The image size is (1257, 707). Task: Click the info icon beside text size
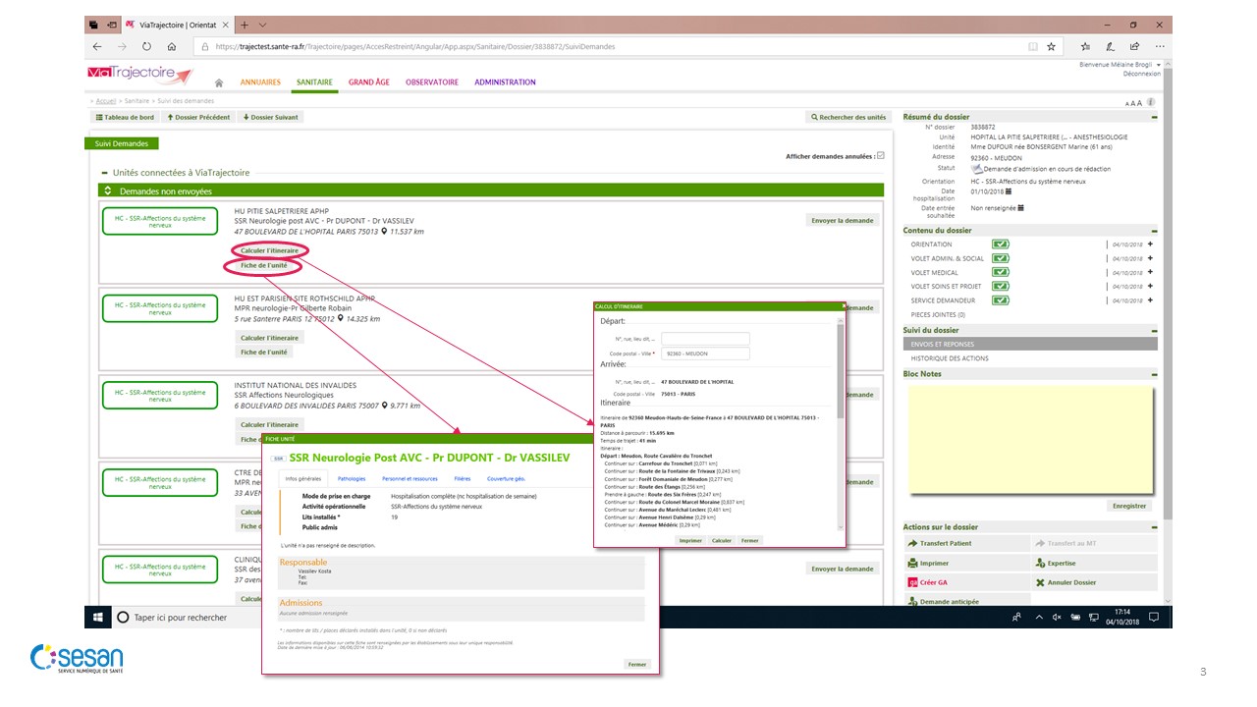click(1150, 102)
